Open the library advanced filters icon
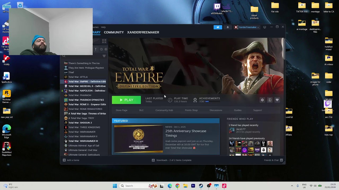The height and width of the screenshot is (190, 339). point(104,56)
